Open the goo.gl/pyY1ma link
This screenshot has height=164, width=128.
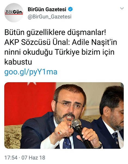click(31, 72)
